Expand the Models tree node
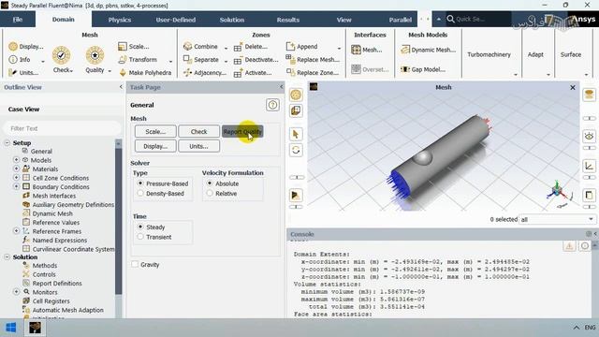 point(16,160)
